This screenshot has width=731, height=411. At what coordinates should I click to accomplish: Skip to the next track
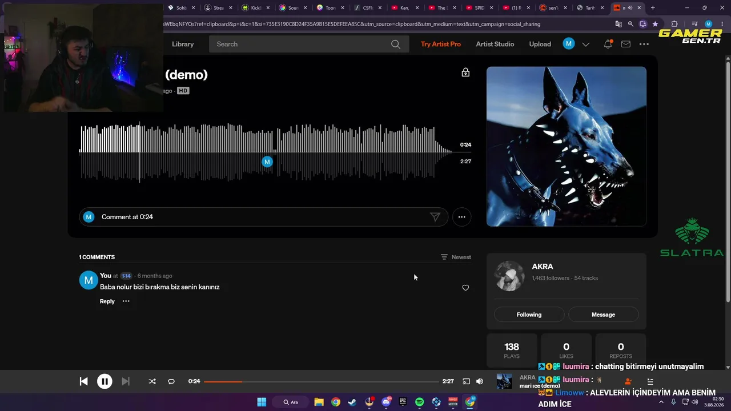point(126,381)
